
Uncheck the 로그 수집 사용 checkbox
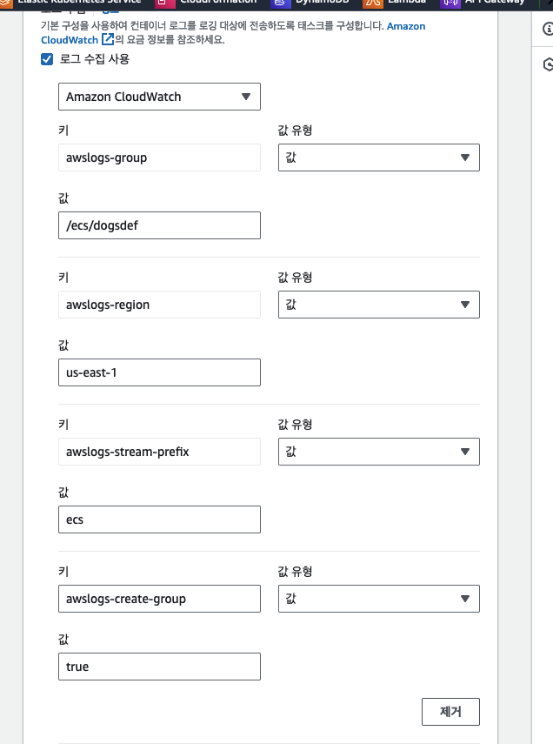pyautogui.click(x=47, y=59)
